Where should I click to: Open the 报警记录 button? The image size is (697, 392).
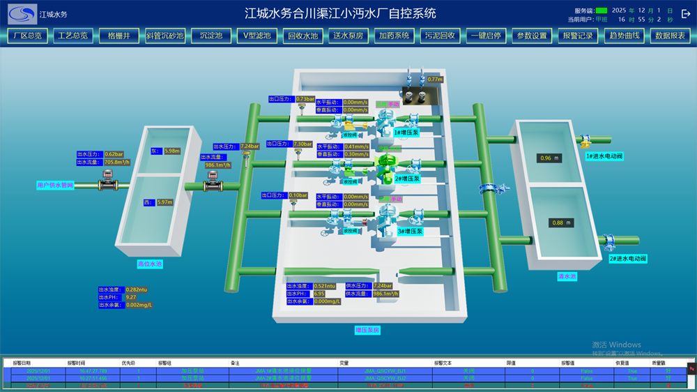578,36
